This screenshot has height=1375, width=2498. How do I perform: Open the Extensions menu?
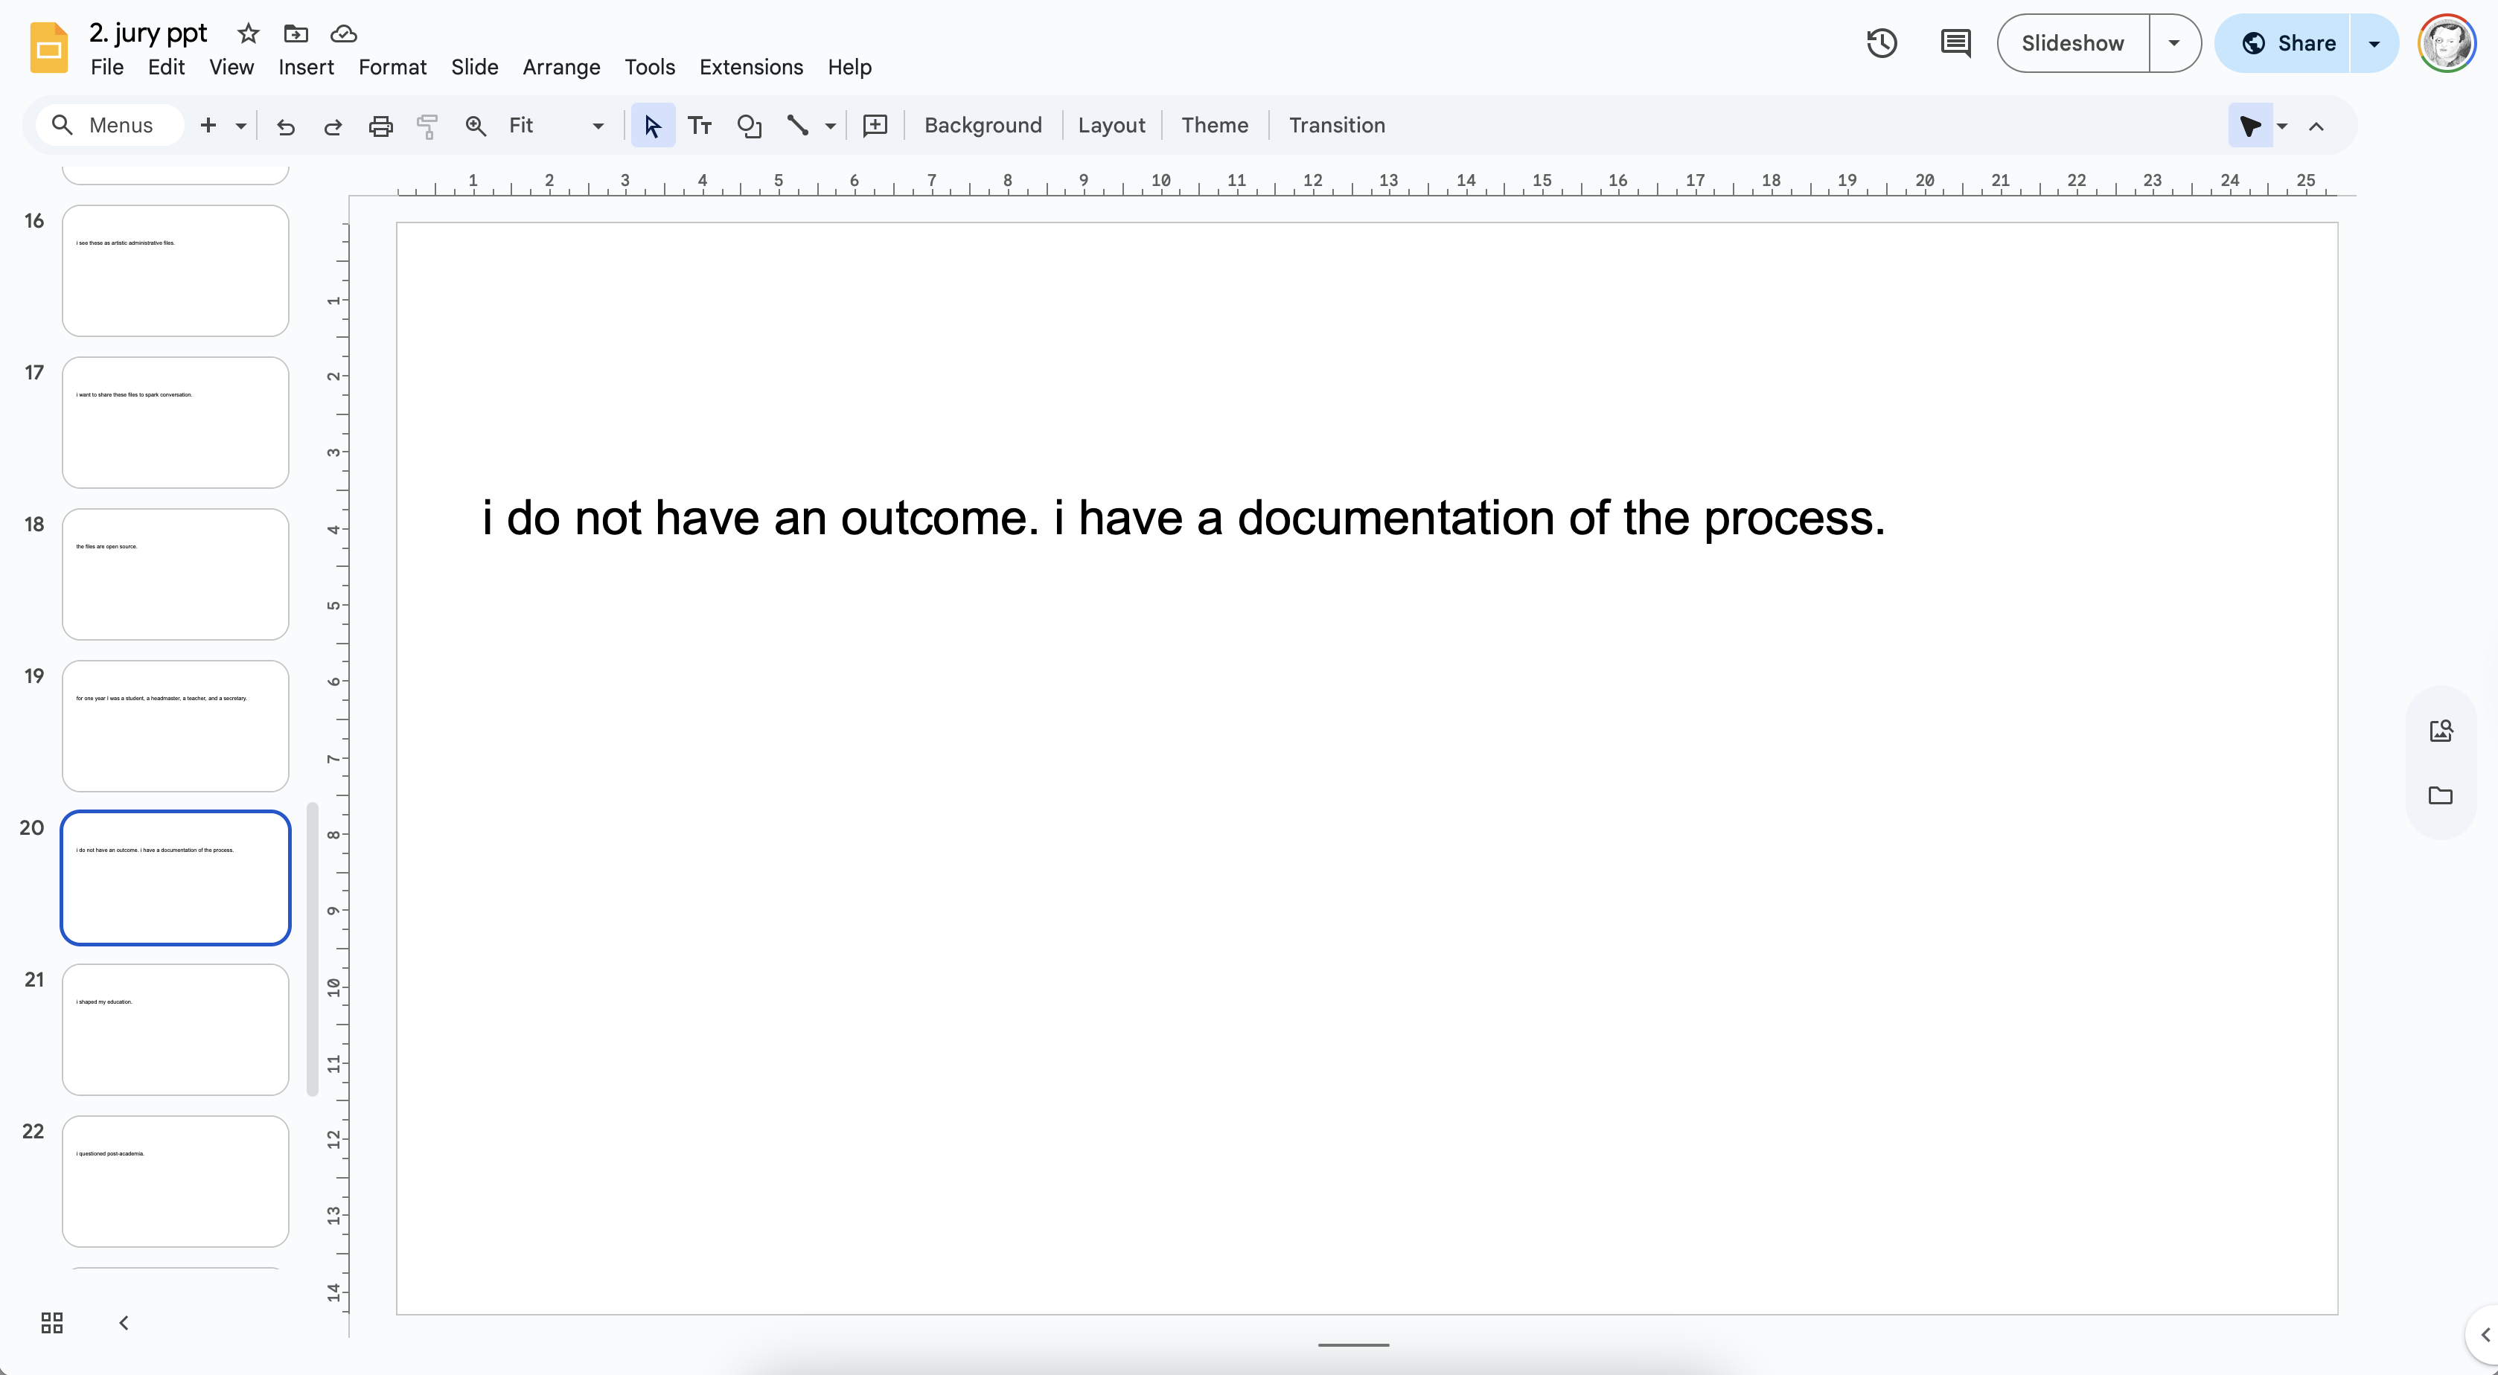click(750, 67)
